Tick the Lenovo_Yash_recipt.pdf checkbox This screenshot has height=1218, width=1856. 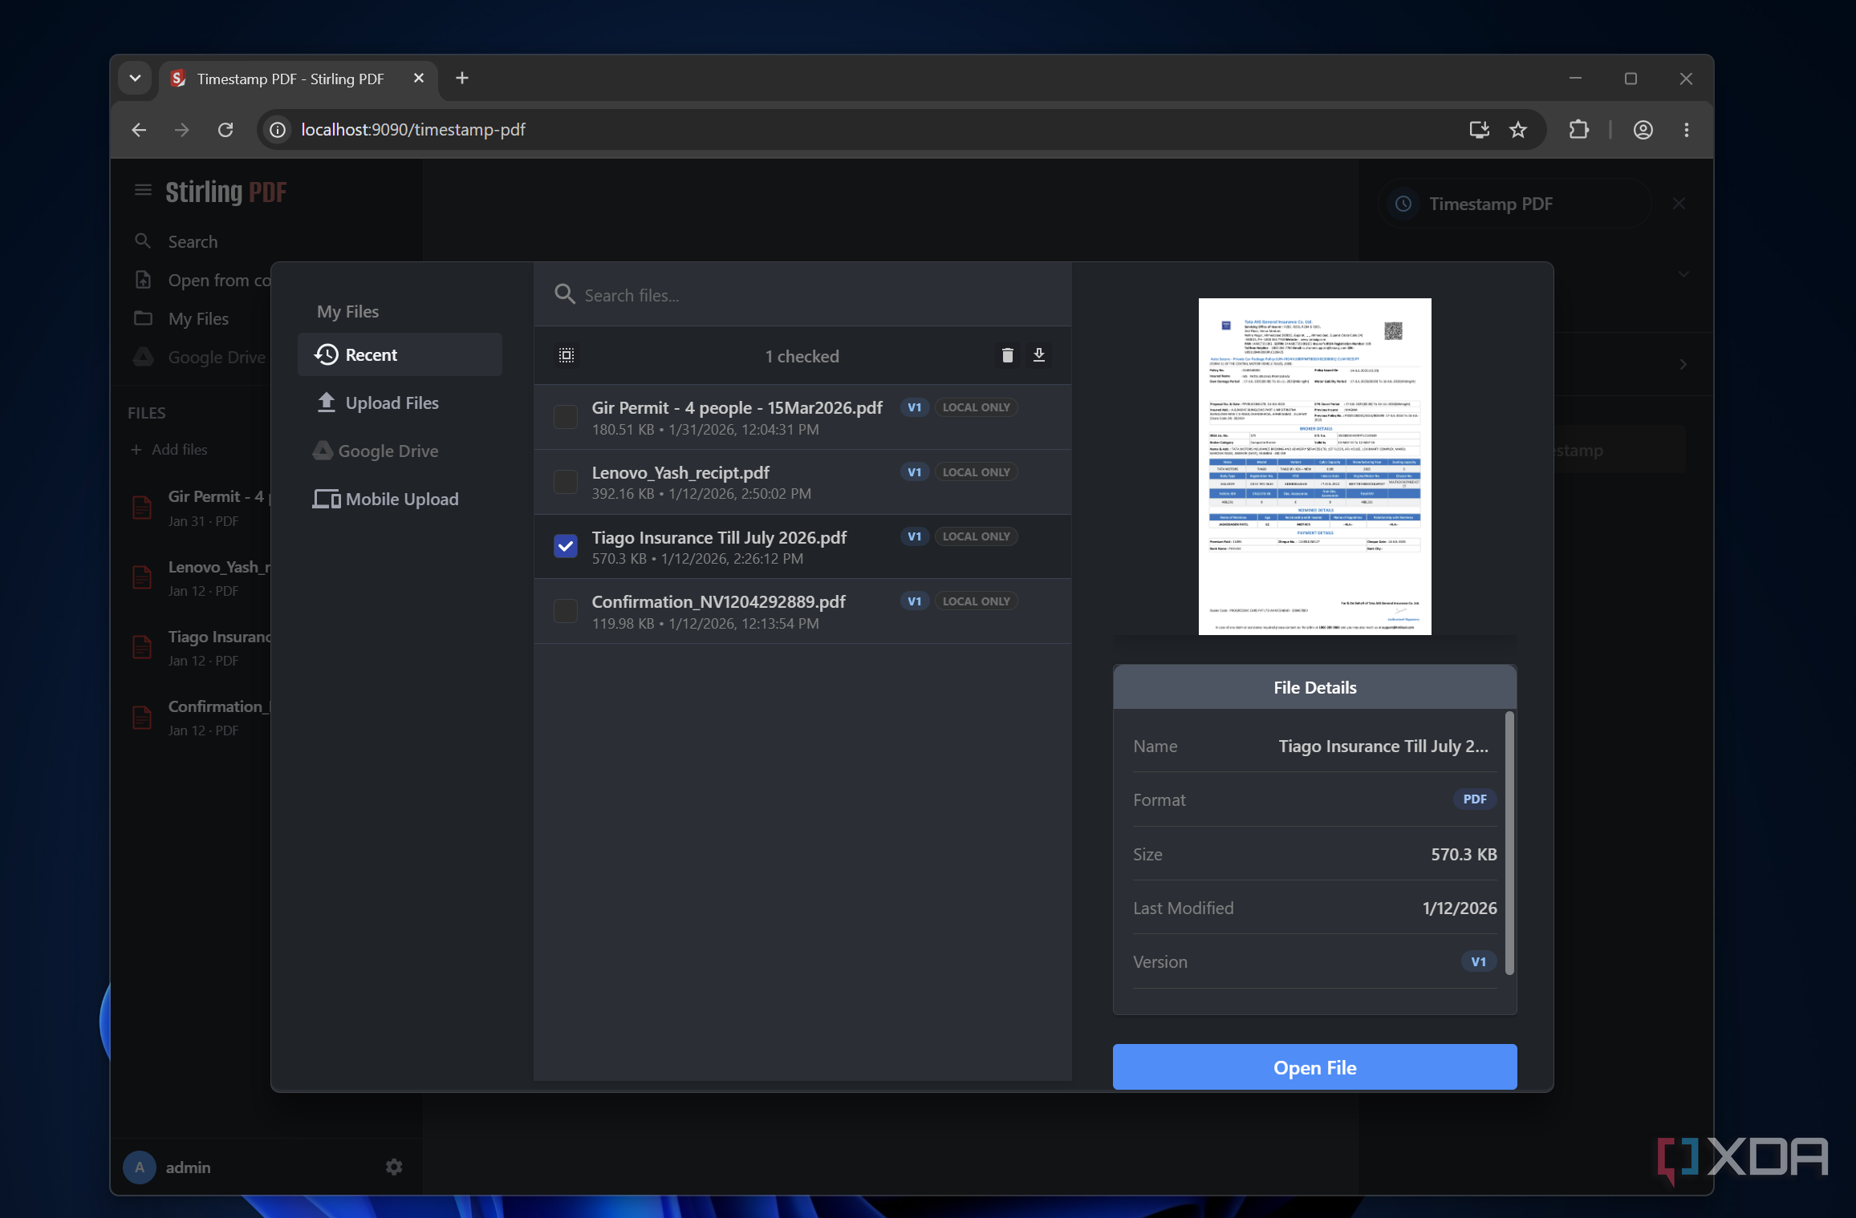pyautogui.click(x=566, y=481)
